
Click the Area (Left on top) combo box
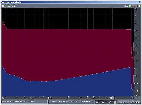106,102
